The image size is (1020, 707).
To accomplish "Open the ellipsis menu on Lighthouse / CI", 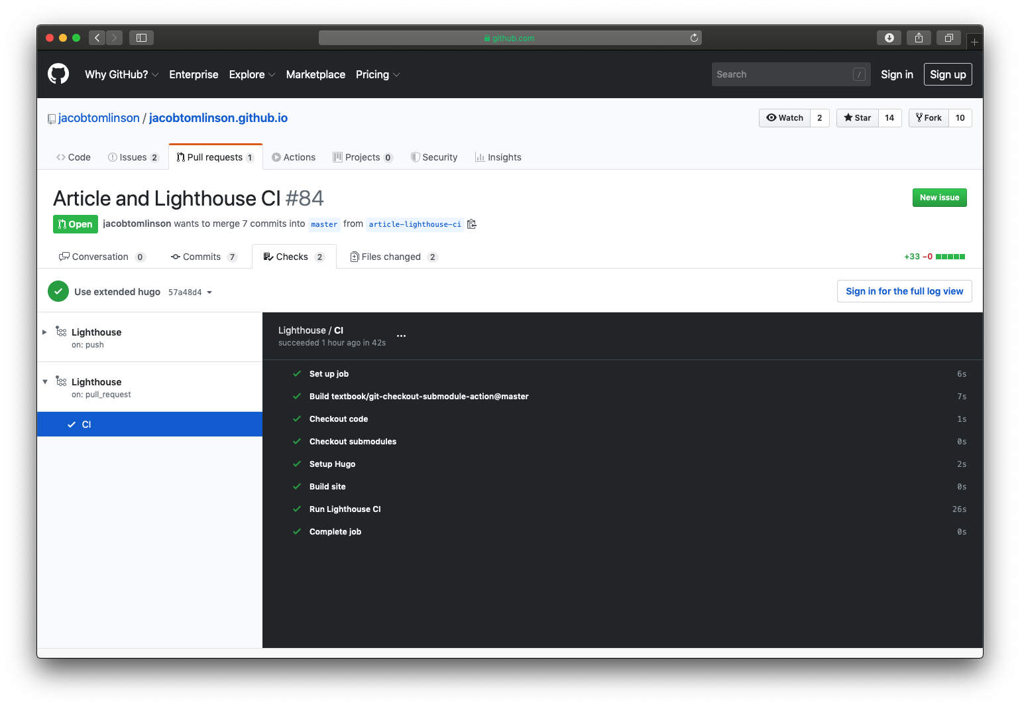I will (401, 336).
